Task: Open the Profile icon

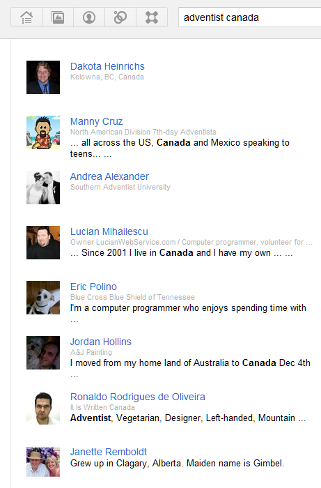Action: pos(89,17)
